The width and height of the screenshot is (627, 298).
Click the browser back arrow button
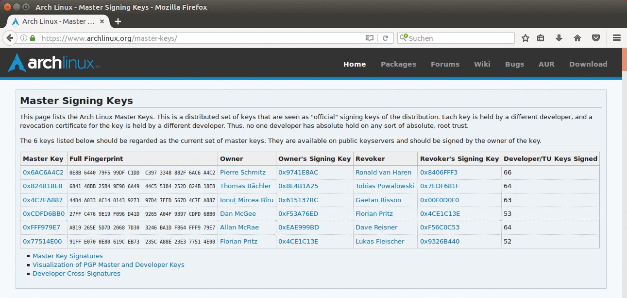(x=10, y=38)
